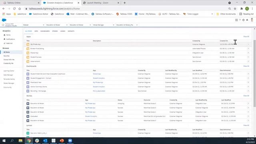Switch to the Datasets filter tab
Image resolution: width=256 pixels, height=144 pixels.
pos(71,31)
